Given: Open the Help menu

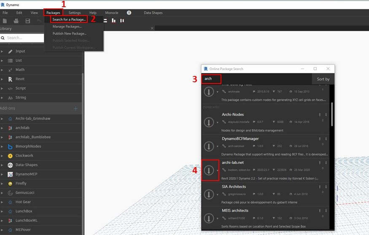Looking at the screenshot, I should click(x=93, y=13).
